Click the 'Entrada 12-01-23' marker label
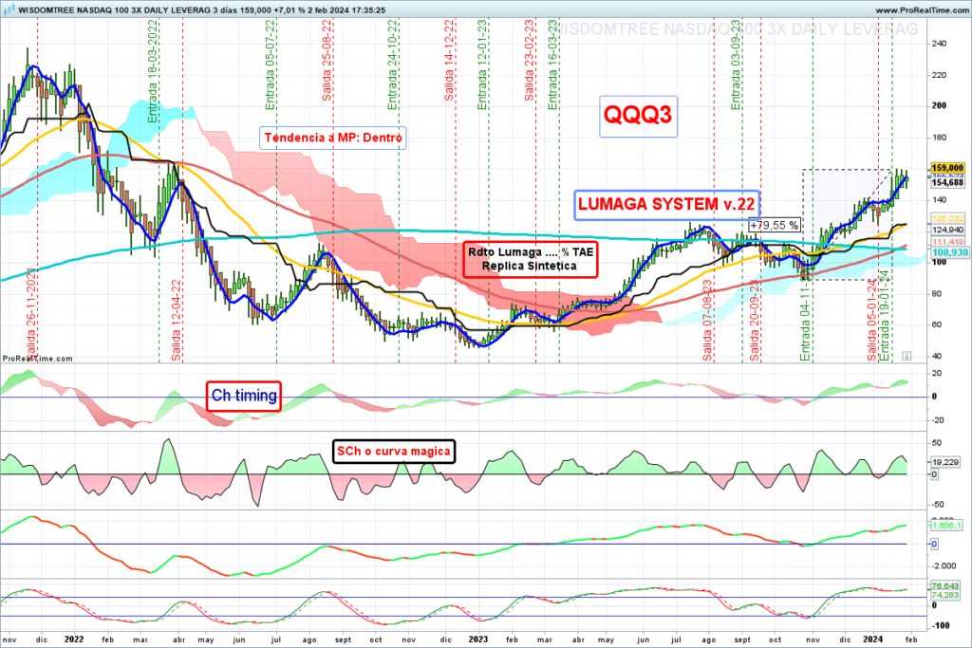The width and height of the screenshot is (972, 648). click(481, 65)
